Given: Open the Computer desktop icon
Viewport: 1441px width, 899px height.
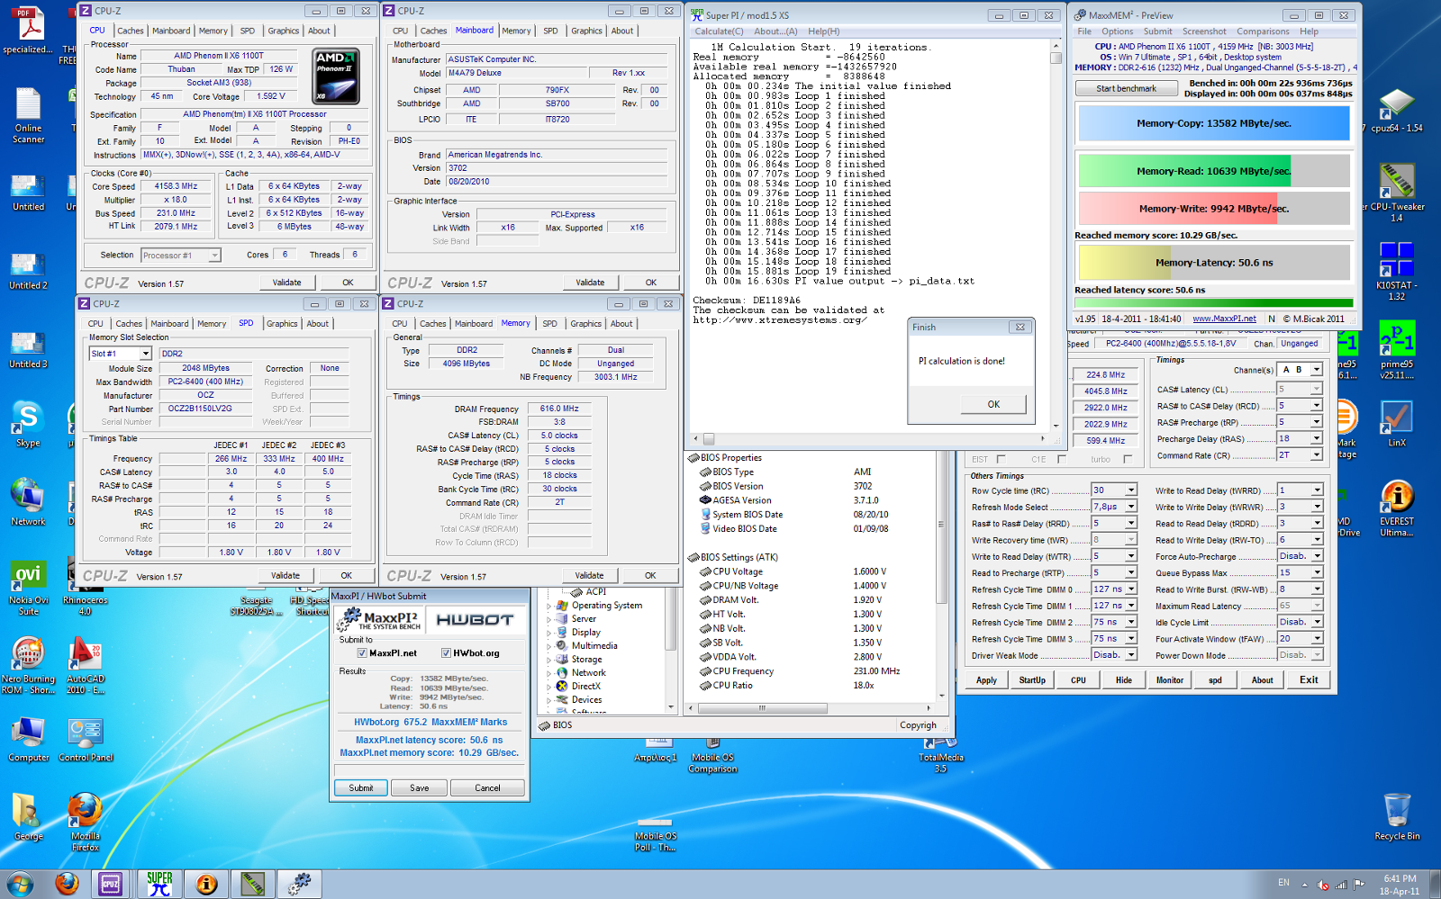Looking at the screenshot, I should [28, 740].
